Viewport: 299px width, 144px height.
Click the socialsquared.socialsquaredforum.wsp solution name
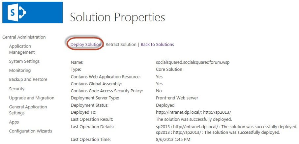pos(193,62)
